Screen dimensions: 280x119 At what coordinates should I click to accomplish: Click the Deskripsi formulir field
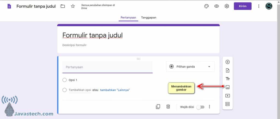tap(74, 45)
